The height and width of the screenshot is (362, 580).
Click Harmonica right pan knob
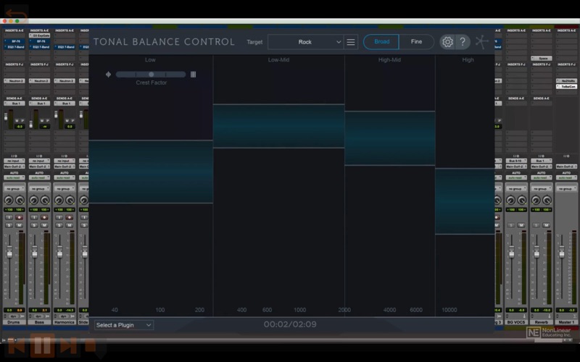(70, 201)
